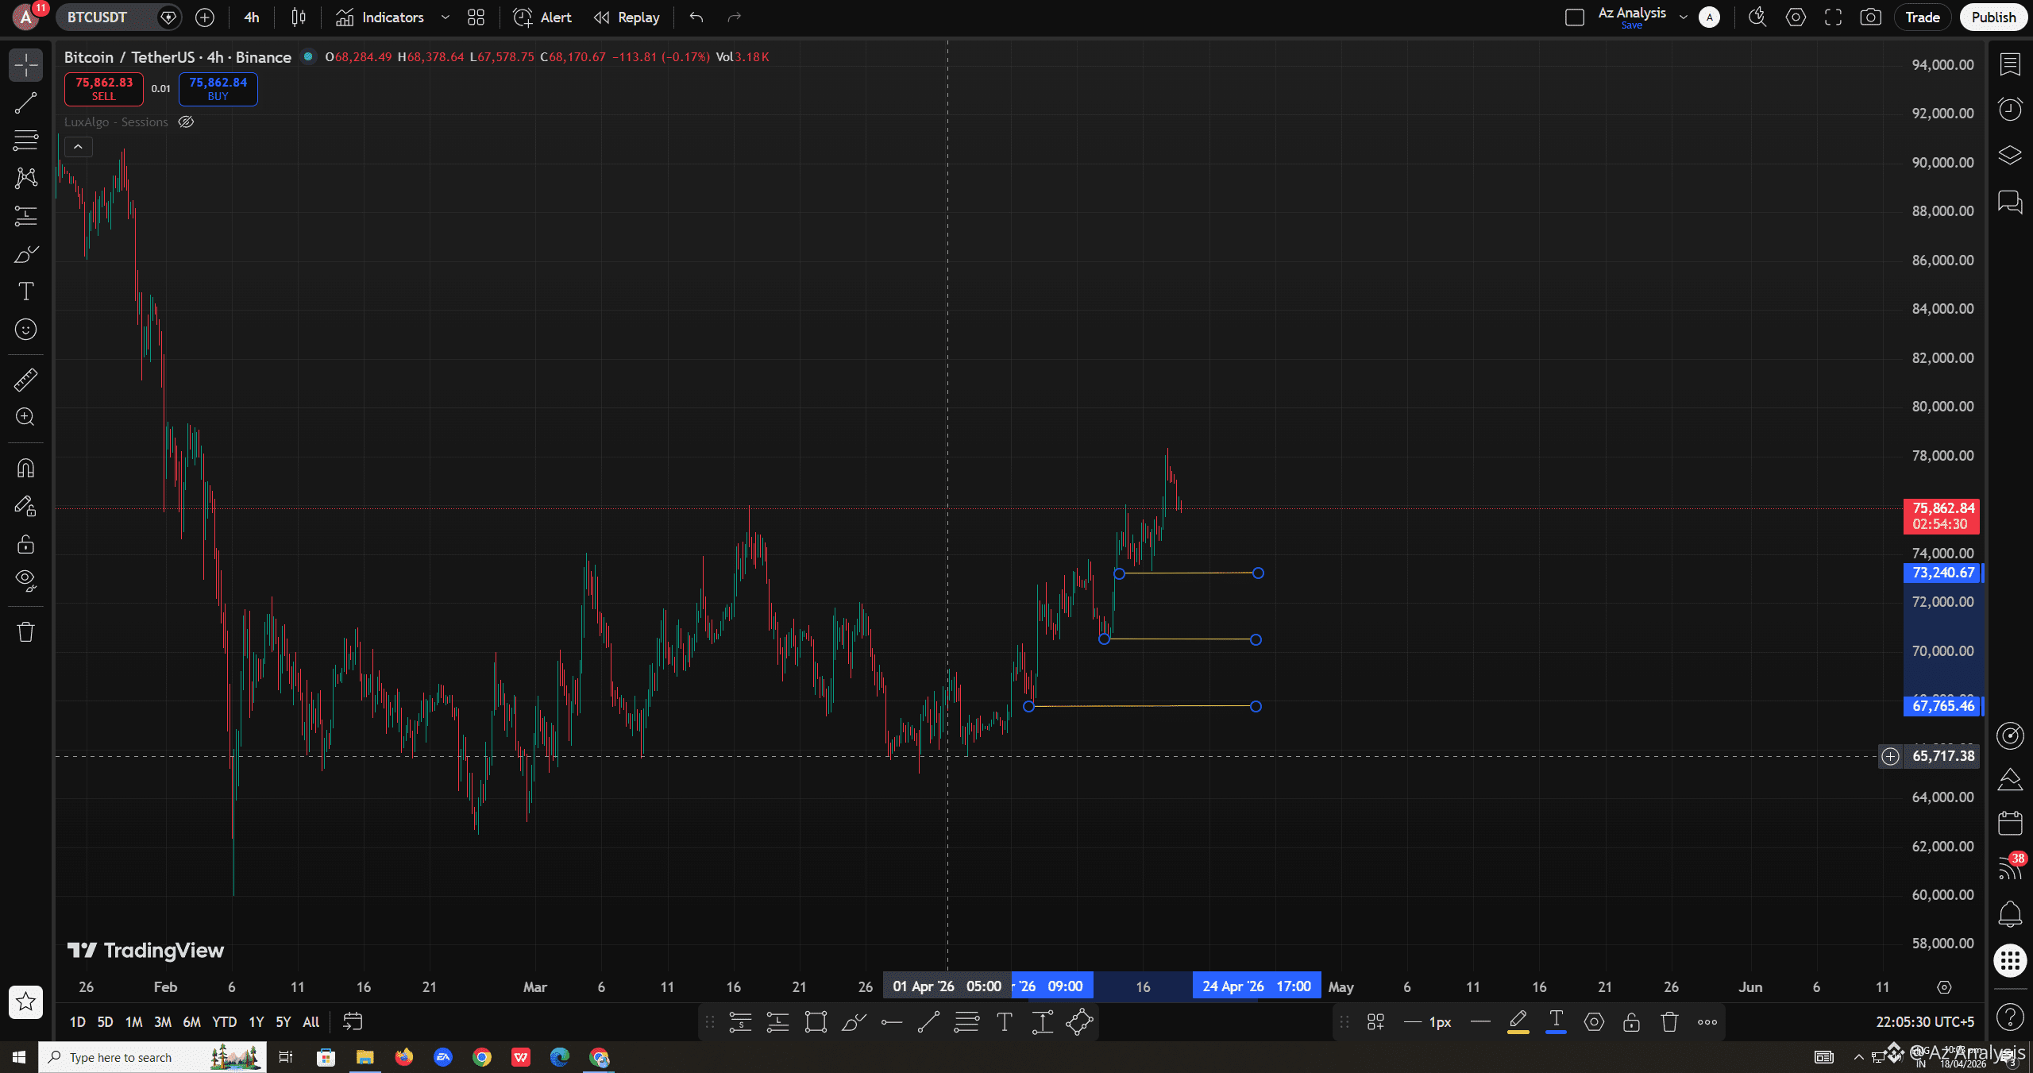The width and height of the screenshot is (2033, 1073).
Task: Open the line style dropdown
Action: coord(1480,1023)
